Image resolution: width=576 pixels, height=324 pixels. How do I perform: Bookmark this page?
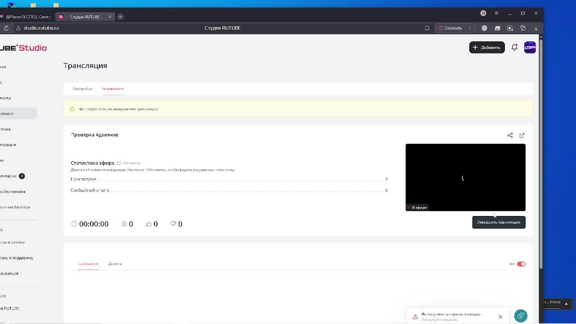pyautogui.click(x=427, y=28)
